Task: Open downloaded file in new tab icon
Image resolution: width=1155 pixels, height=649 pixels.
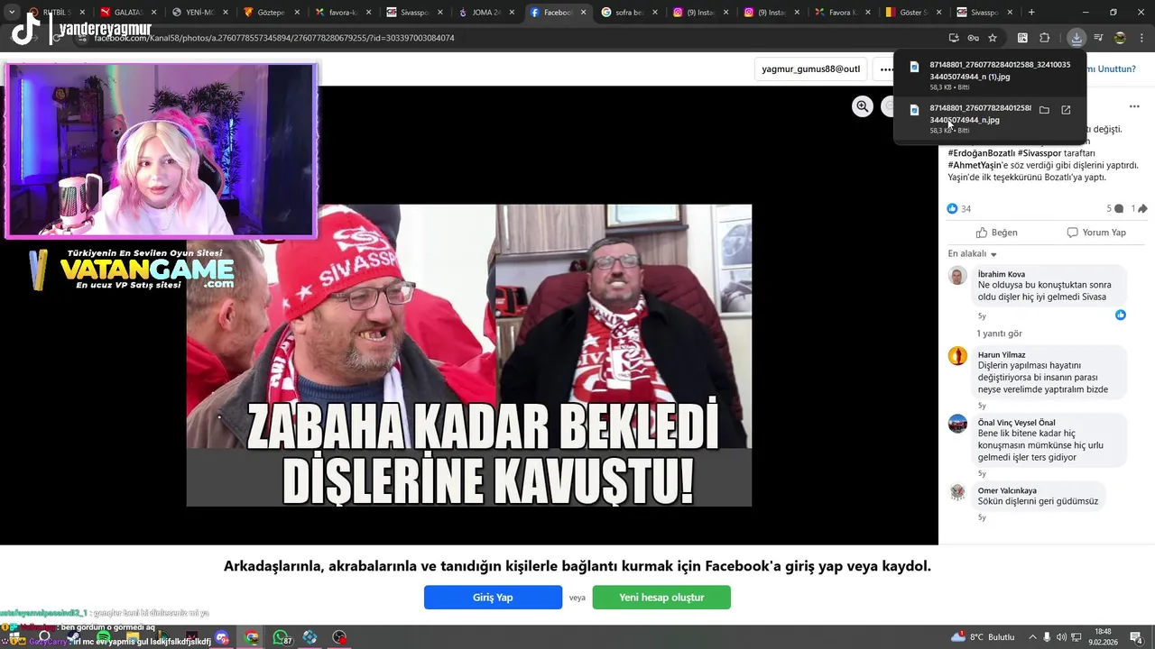Action: (x=1066, y=110)
